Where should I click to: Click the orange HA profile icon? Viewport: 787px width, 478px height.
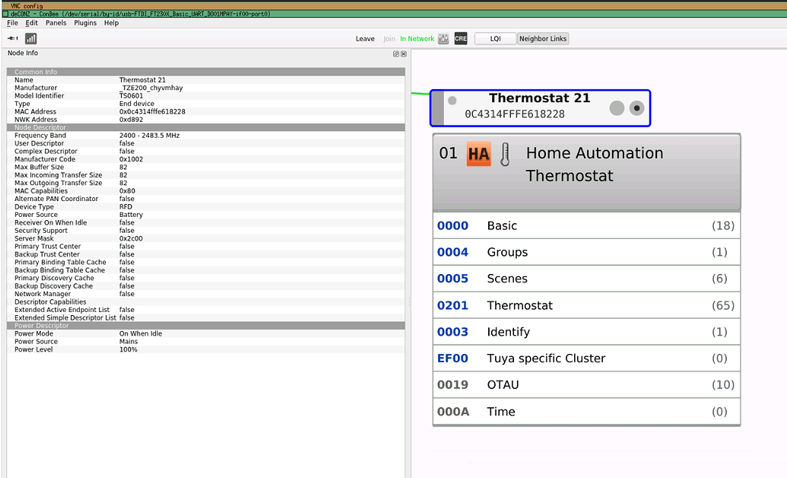pos(478,154)
